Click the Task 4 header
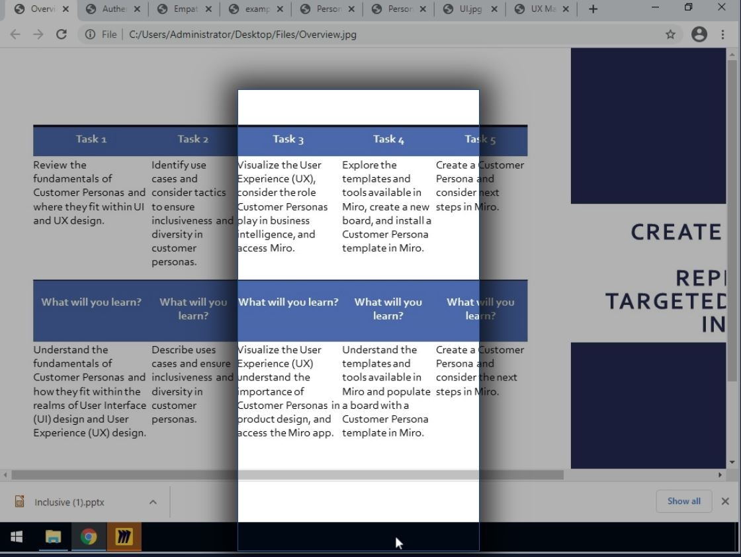The height and width of the screenshot is (557, 741). pos(388,139)
